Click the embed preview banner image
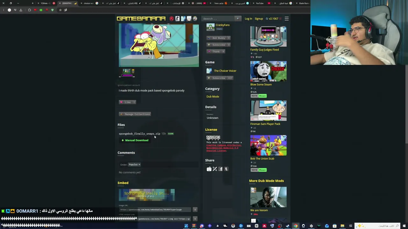The height and width of the screenshot is (229, 408). click(147, 195)
